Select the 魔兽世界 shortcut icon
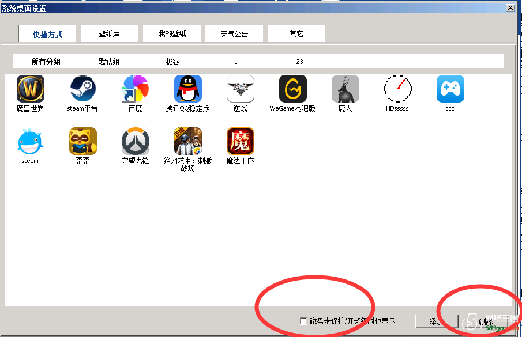522x337 pixels. click(31, 89)
